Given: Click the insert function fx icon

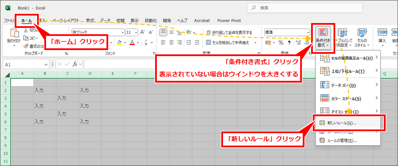Looking at the screenshot, I should 75,64.
